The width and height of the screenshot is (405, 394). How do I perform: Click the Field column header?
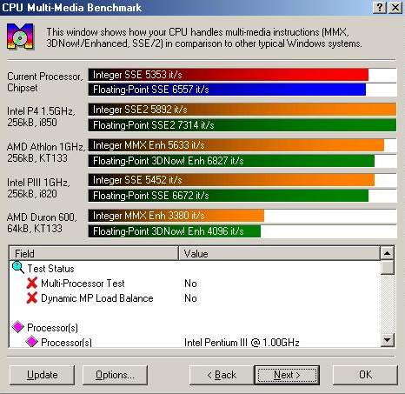pyautogui.click(x=94, y=253)
